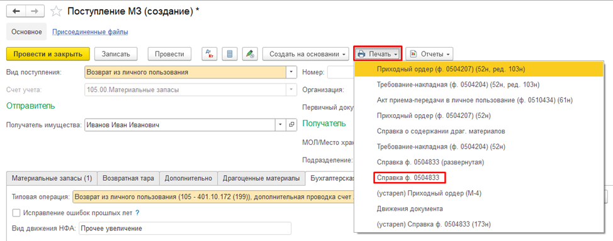The image size is (613, 241).
Task: Go back with the left arrow button
Action: [16, 11]
